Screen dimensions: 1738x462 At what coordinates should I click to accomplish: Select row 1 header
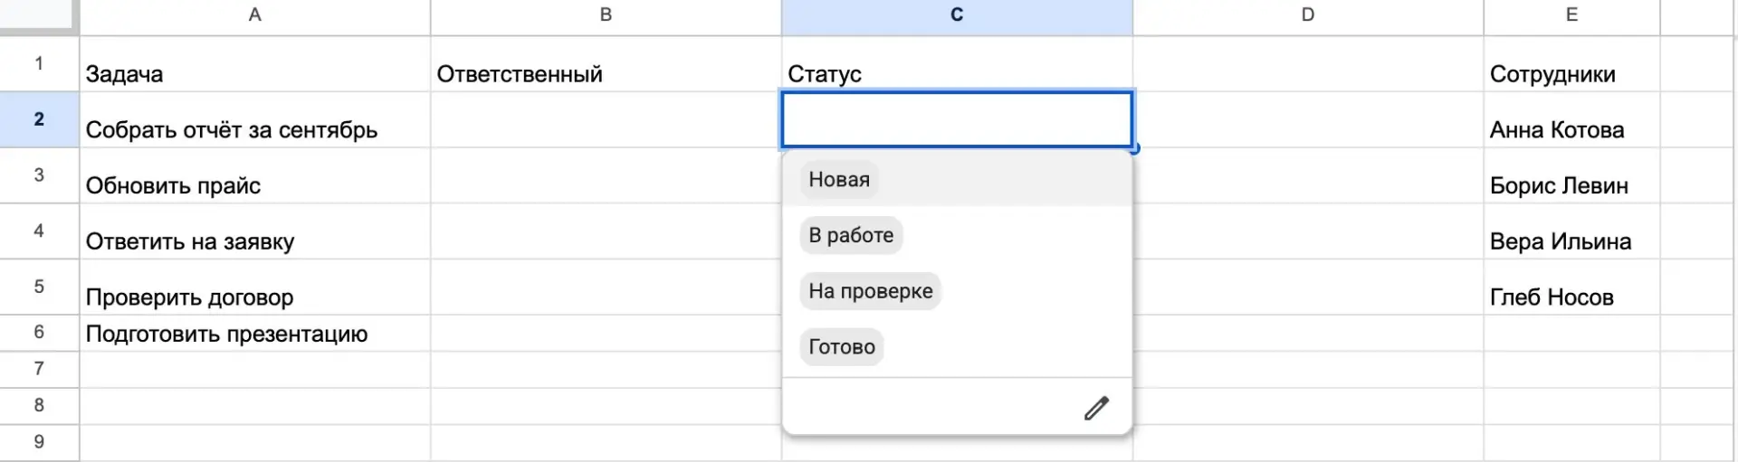tap(39, 63)
